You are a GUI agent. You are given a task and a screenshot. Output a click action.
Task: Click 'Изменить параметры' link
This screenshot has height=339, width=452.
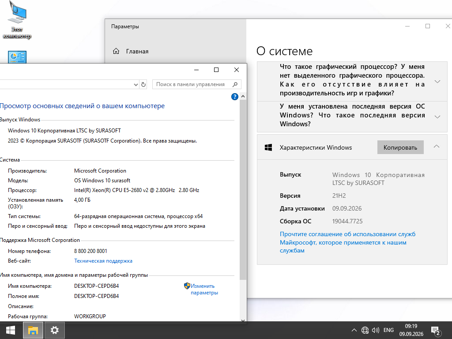[x=201, y=289]
